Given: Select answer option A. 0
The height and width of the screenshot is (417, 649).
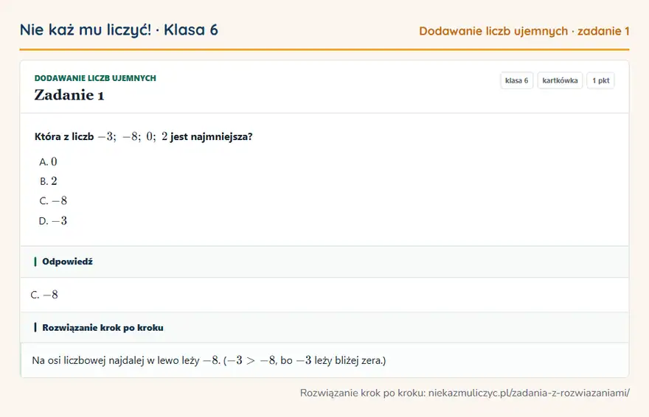Looking at the screenshot, I should pyautogui.click(x=48, y=161).
